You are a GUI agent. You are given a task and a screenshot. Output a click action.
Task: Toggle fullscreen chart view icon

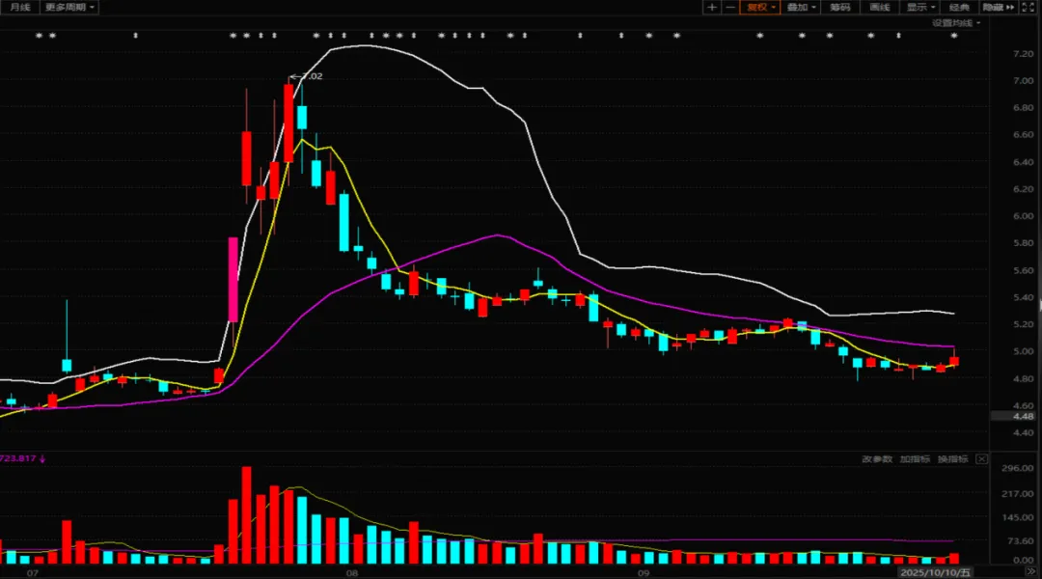[x=1028, y=8]
